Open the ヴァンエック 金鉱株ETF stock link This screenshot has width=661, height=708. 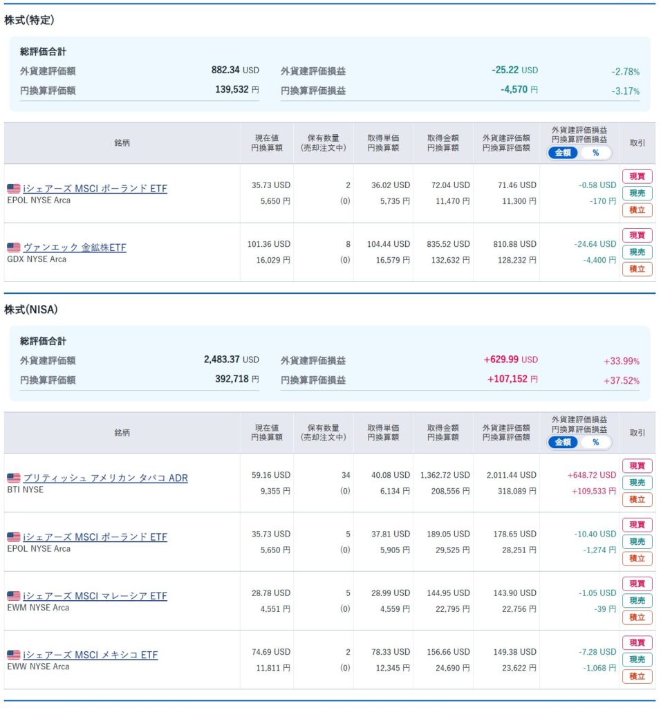pyautogui.click(x=75, y=248)
